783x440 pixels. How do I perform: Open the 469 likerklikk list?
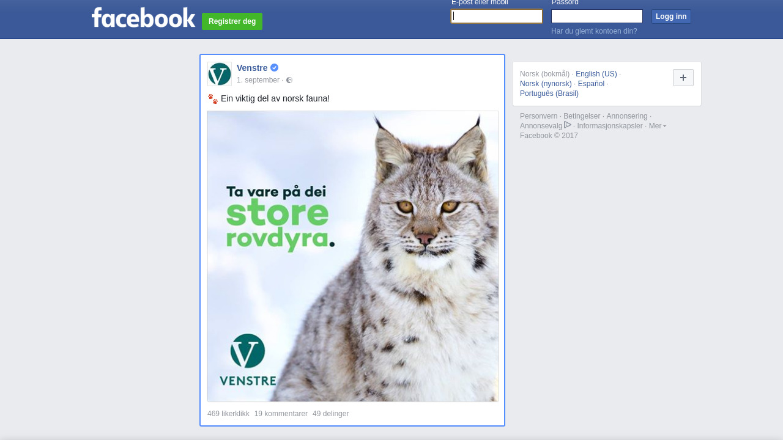click(228, 414)
